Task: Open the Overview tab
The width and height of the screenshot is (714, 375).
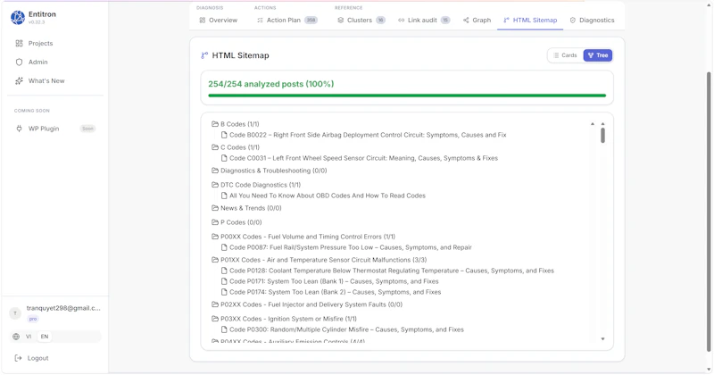Action: coord(219,20)
